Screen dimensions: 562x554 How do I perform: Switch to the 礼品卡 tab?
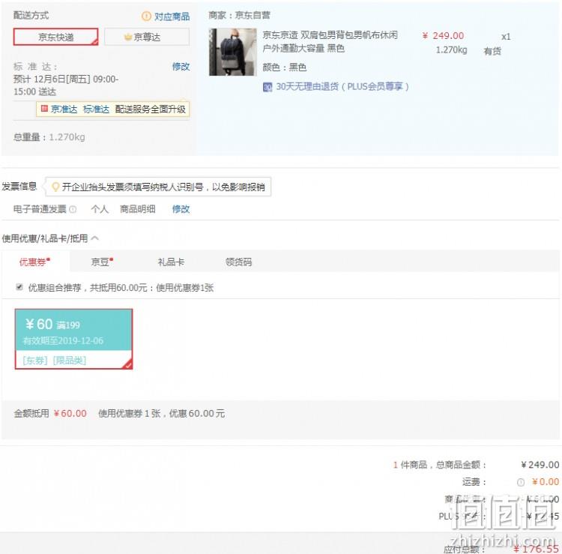click(171, 262)
